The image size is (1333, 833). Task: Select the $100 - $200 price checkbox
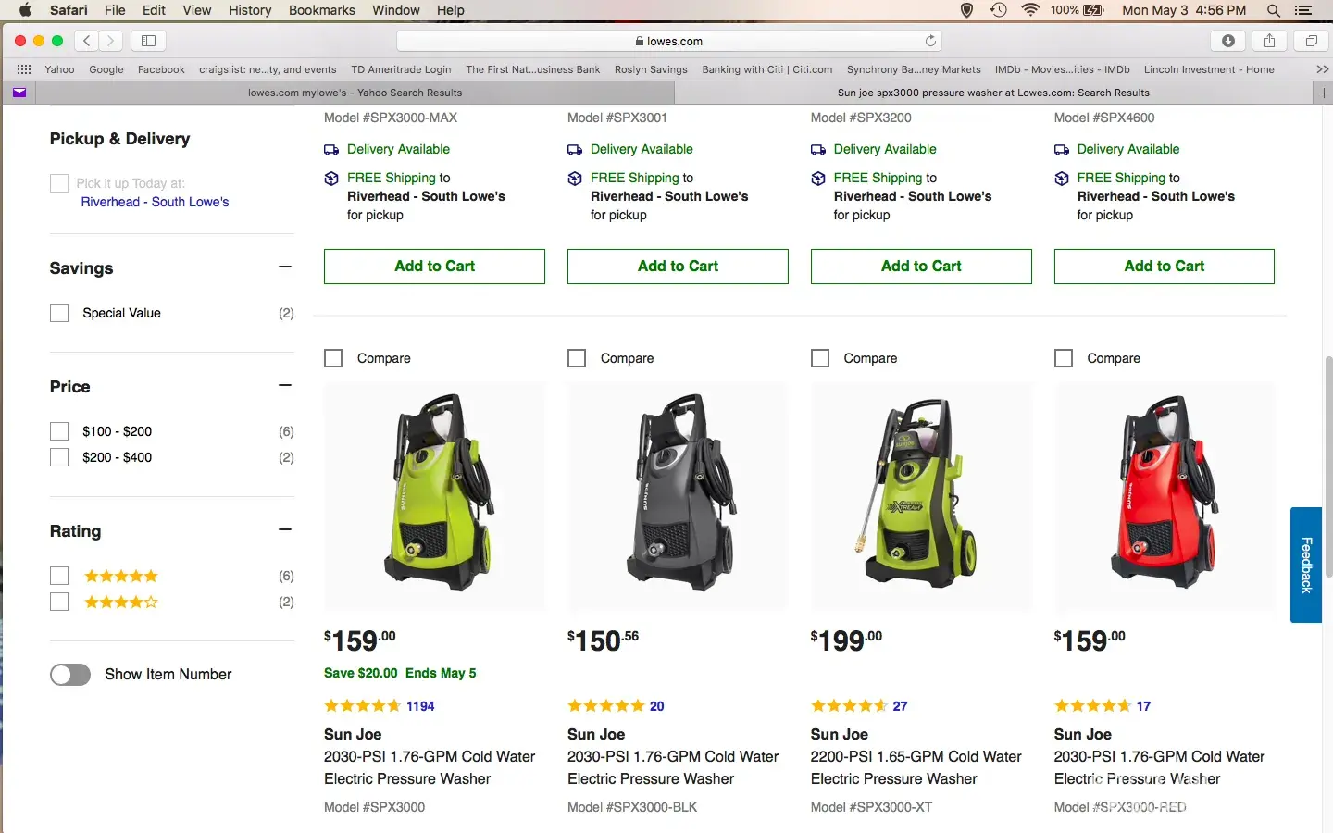click(x=59, y=431)
